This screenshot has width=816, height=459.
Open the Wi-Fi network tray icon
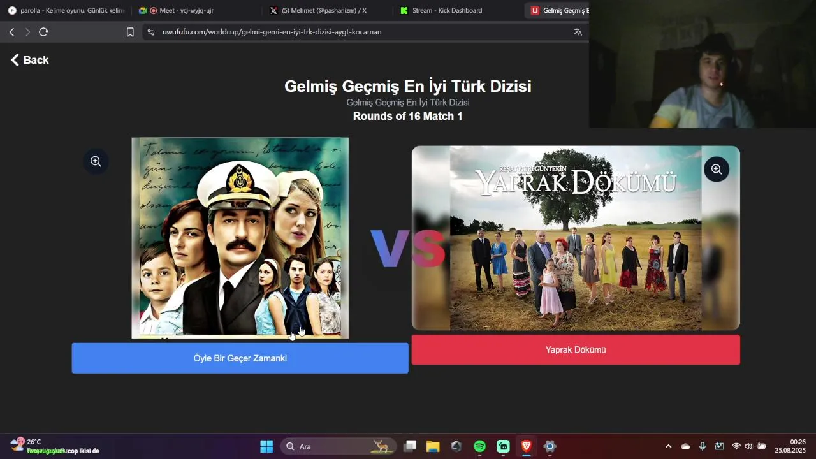click(736, 446)
